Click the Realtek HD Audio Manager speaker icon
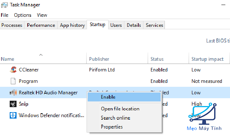 click(x=13, y=92)
